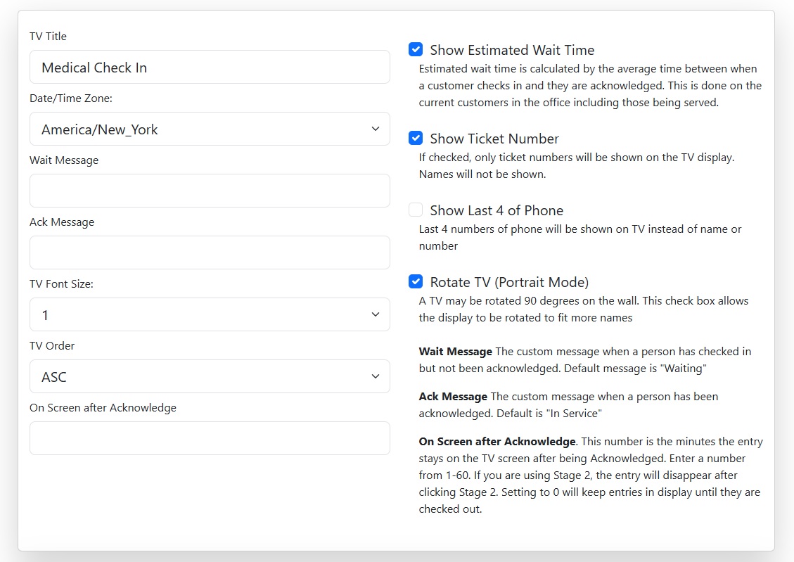Select the On Screen after Acknowledge input box
Viewport: 794px width, 562px height.
point(210,438)
